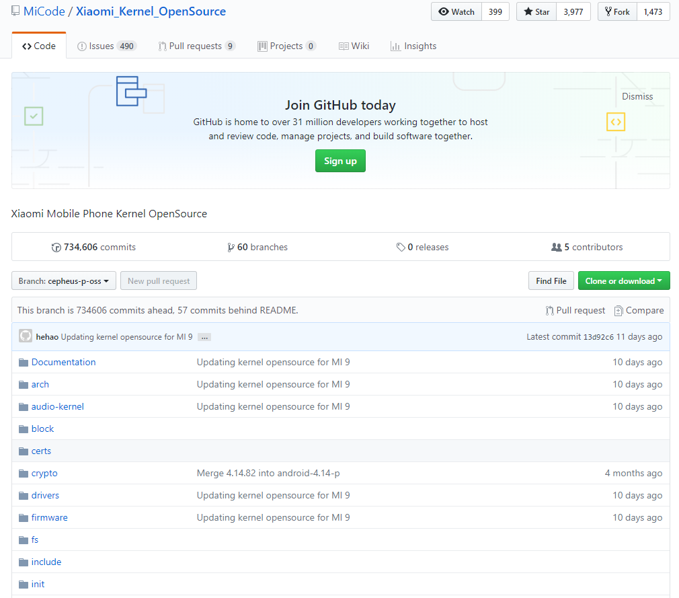Open the Pull requests tab
Image resolution: width=679 pixels, height=598 pixels.
[x=196, y=46]
